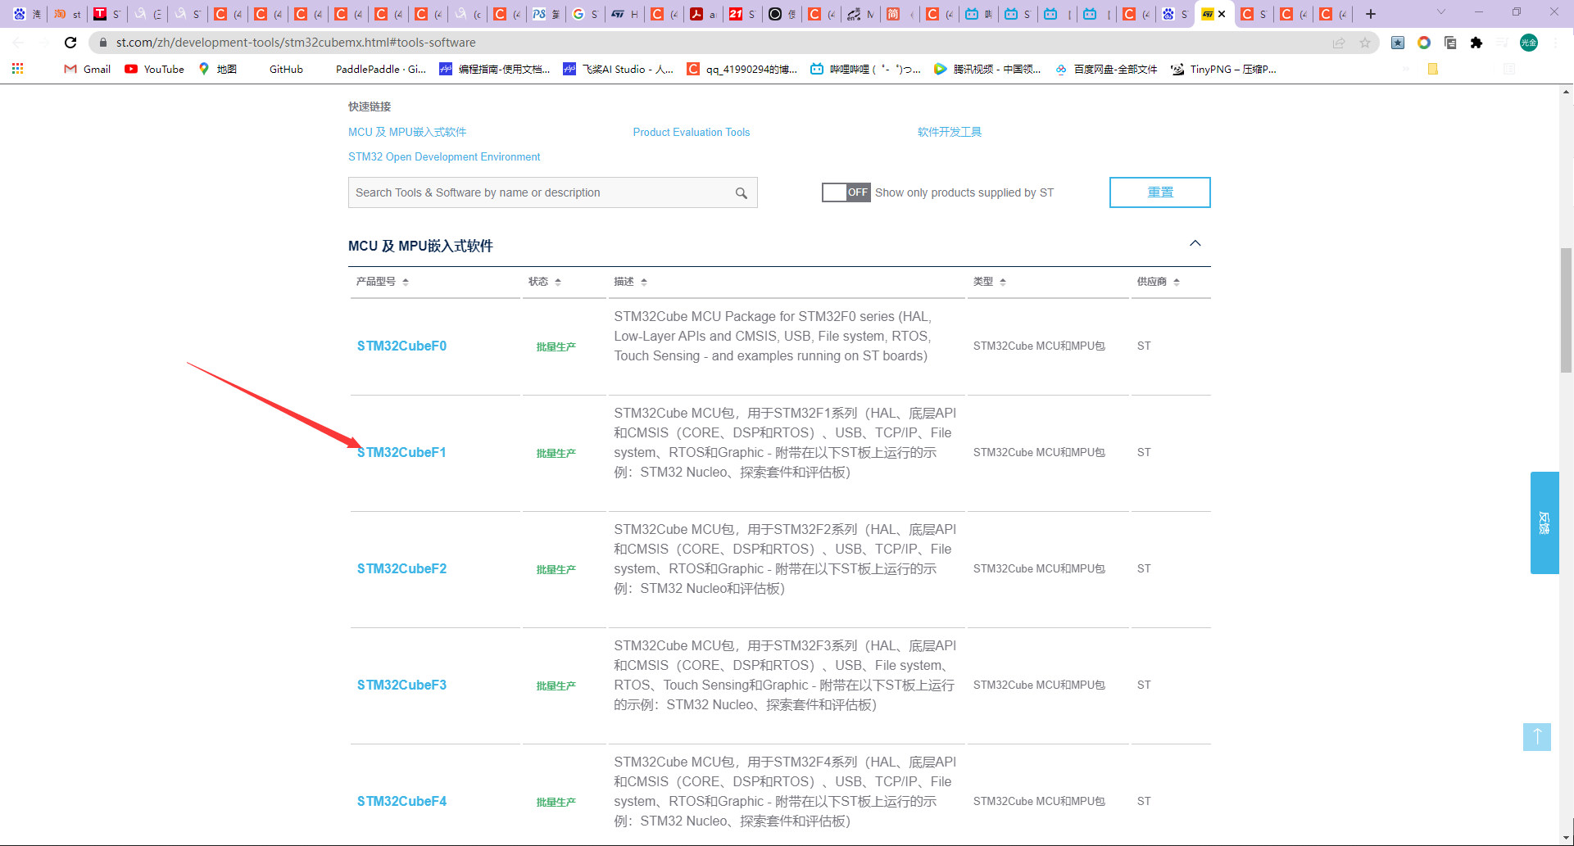Follow the Product Evaluation Tools quick link

(692, 132)
